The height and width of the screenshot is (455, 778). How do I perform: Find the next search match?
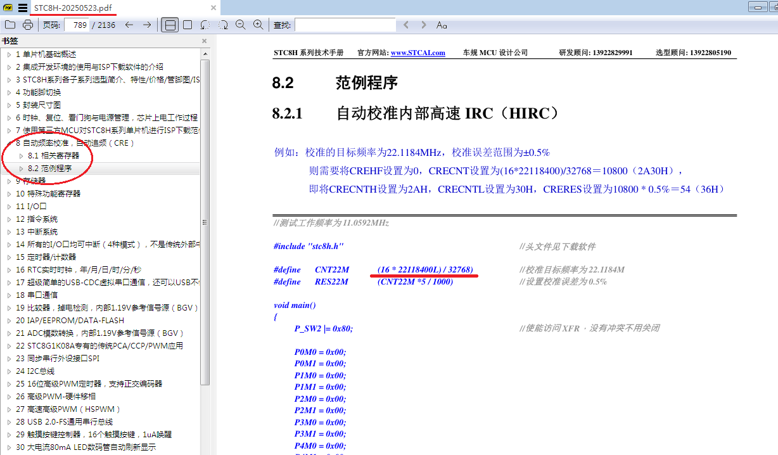[424, 25]
